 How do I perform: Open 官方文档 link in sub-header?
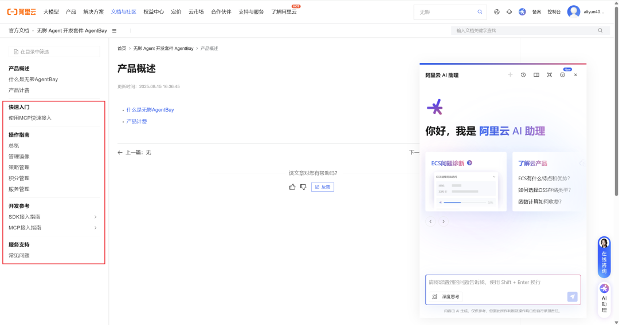[19, 31]
